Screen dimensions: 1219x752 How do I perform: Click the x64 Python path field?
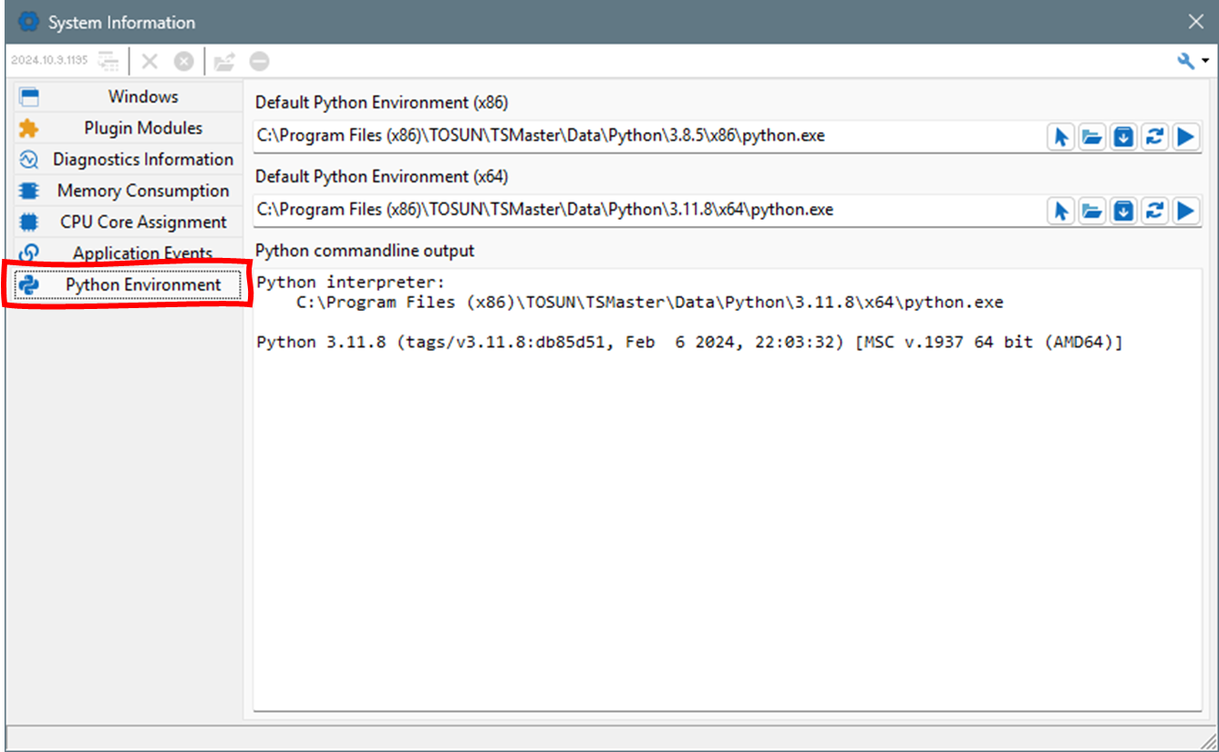[x=648, y=210]
